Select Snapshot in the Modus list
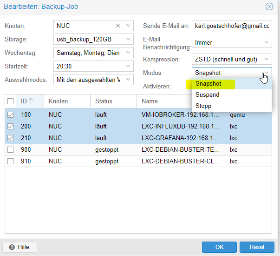This screenshot has height=256, width=280. 208,84
